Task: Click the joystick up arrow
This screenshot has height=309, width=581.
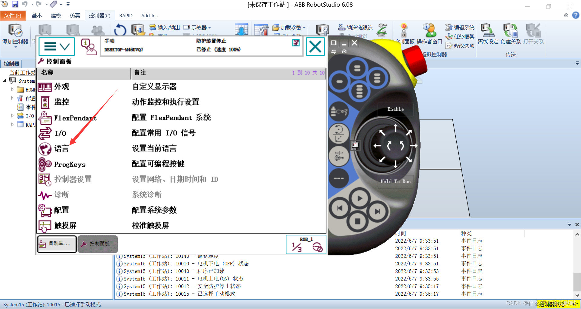Action: [396, 128]
